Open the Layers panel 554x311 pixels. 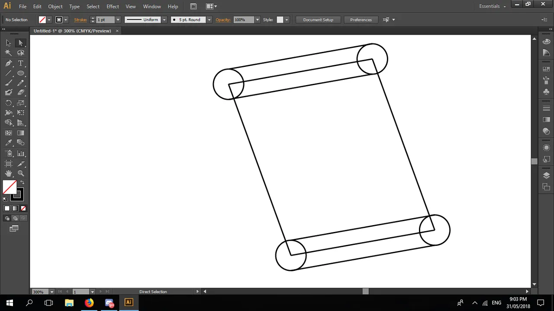point(546,175)
